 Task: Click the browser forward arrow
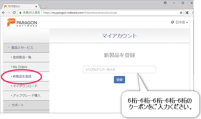point(9,13)
